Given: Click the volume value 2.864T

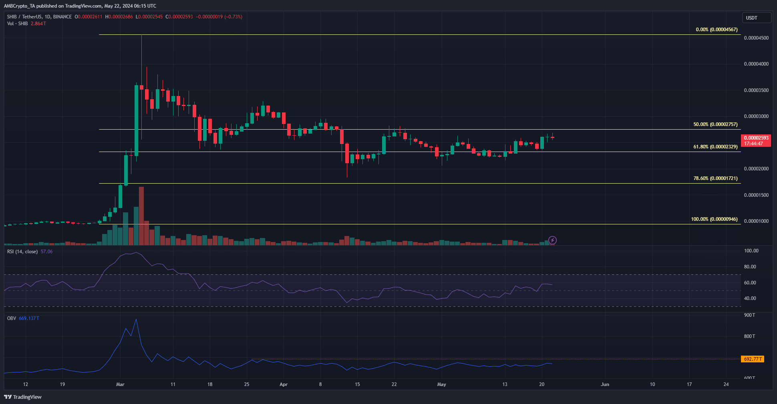Looking at the screenshot, I should tap(38, 24).
